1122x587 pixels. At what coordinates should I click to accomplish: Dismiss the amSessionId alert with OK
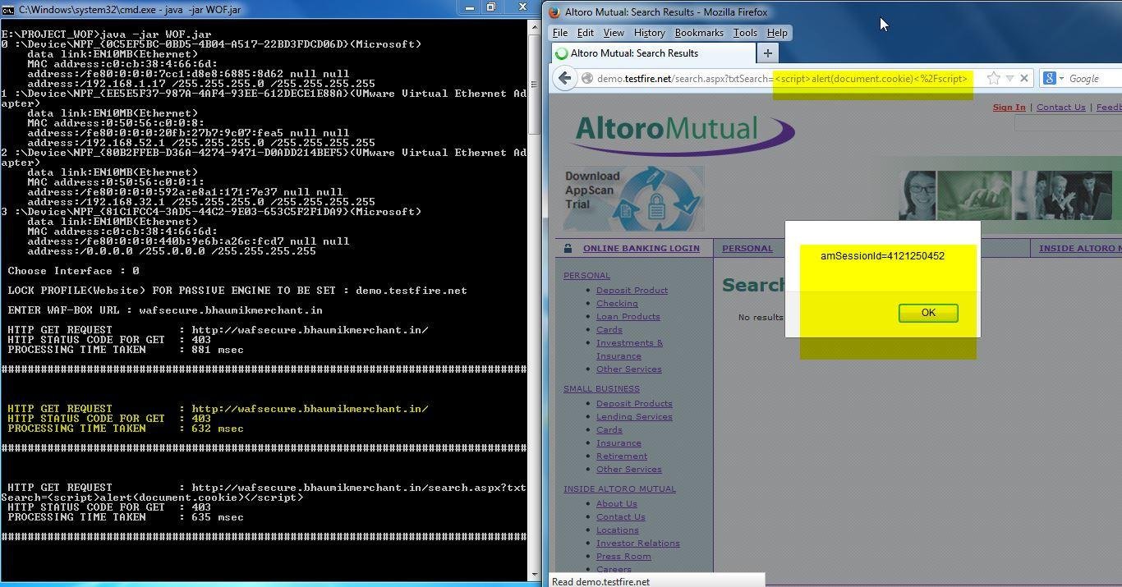(x=927, y=312)
